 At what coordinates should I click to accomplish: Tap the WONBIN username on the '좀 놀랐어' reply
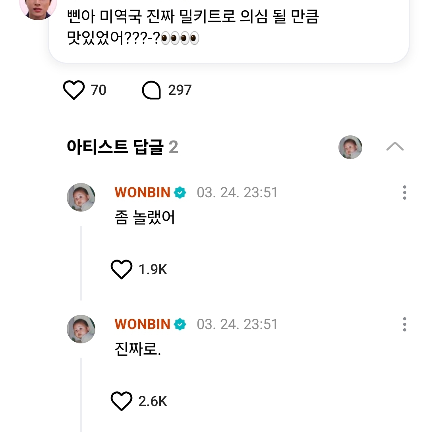(142, 193)
